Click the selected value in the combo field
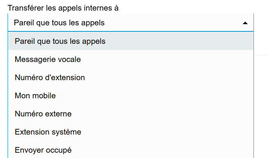Viewport: 269px width, 158px height. click(59, 23)
